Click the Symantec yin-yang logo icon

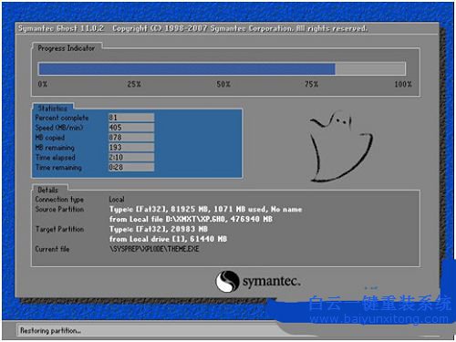(x=227, y=281)
